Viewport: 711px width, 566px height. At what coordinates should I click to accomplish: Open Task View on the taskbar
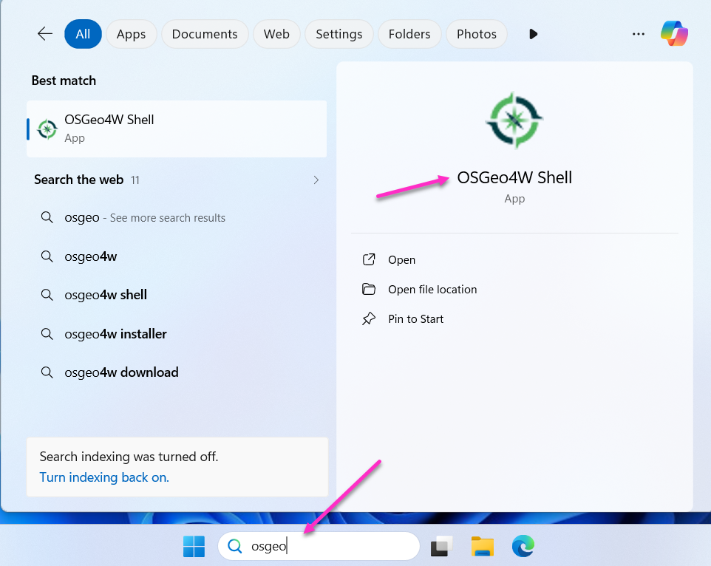[441, 547]
